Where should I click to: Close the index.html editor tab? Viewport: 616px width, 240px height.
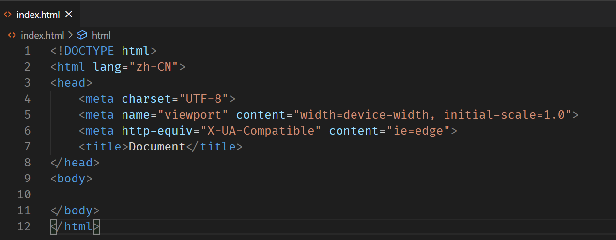point(68,15)
